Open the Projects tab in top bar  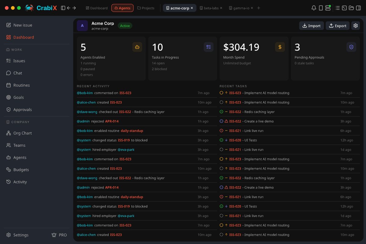[x=146, y=8]
